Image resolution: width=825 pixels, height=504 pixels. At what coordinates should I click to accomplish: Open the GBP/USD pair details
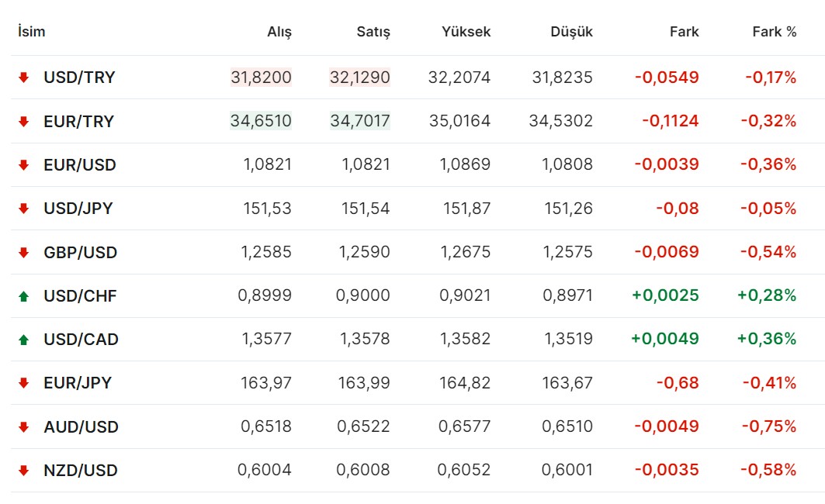(80, 252)
